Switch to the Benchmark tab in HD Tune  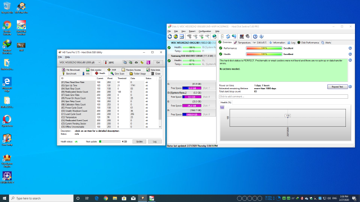click(x=69, y=74)
